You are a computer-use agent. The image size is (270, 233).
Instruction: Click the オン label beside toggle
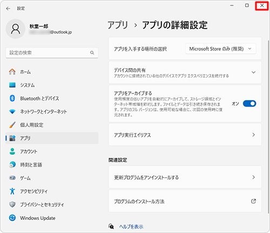pos(235,104)
